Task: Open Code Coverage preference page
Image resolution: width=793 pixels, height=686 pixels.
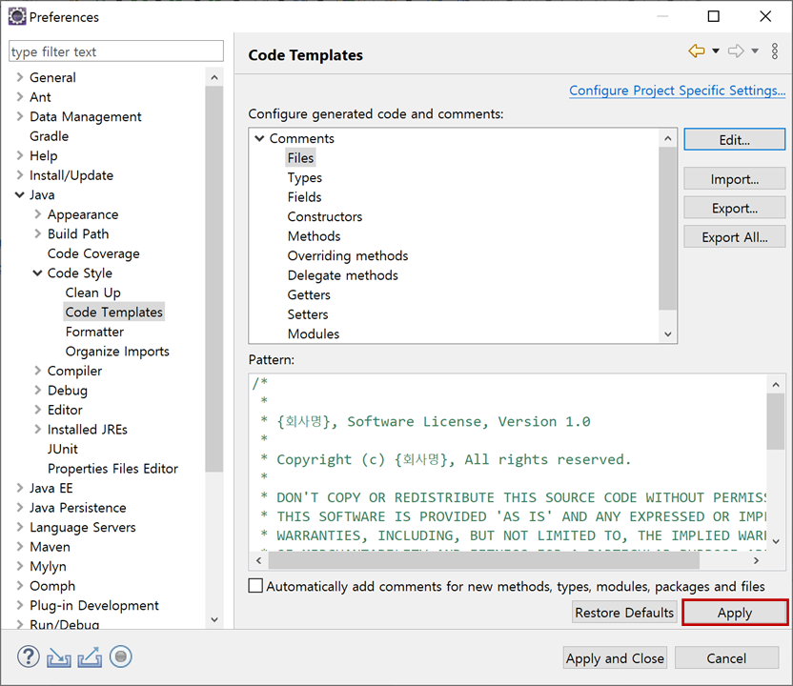Action: pyautogui.click(x=93, y=253)
